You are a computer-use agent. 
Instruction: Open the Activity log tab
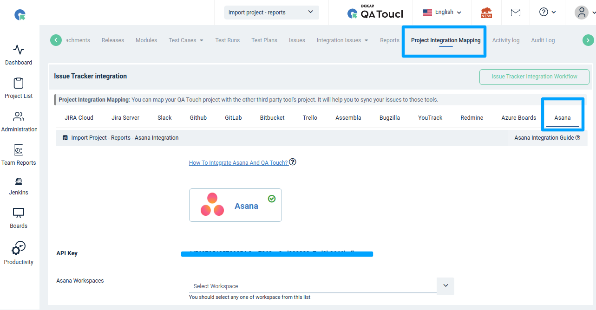pos(506,40)
